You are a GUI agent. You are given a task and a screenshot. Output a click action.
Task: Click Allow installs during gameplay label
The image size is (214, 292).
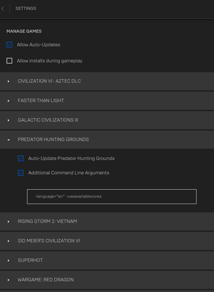[x=50, y=61]
